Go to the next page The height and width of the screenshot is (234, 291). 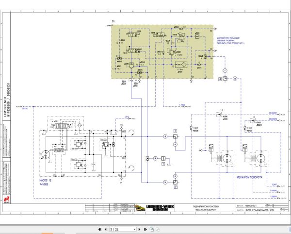click(x=140, y=229)
